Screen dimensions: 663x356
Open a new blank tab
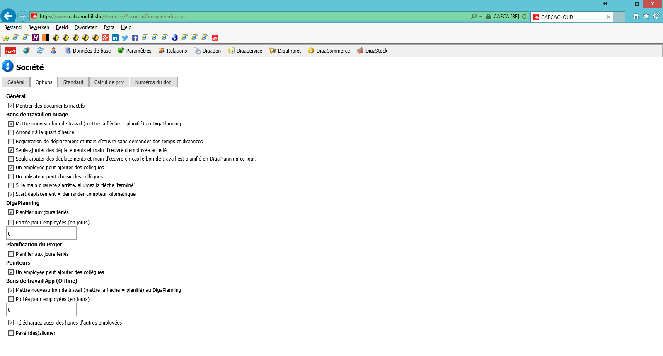click(619, 17)
